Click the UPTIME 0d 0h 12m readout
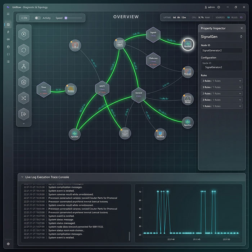252x252 pixels. point(175,18)
